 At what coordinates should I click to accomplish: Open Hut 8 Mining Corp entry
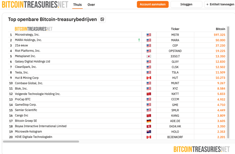[27, 78]
